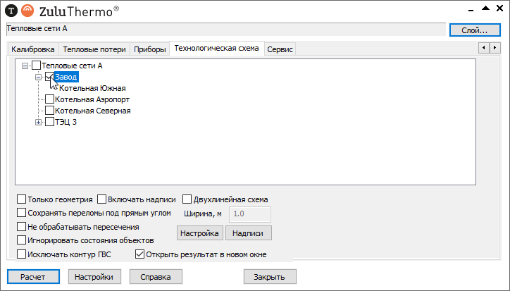Select the Технологическая схема tab

click(x=217, y=49)
